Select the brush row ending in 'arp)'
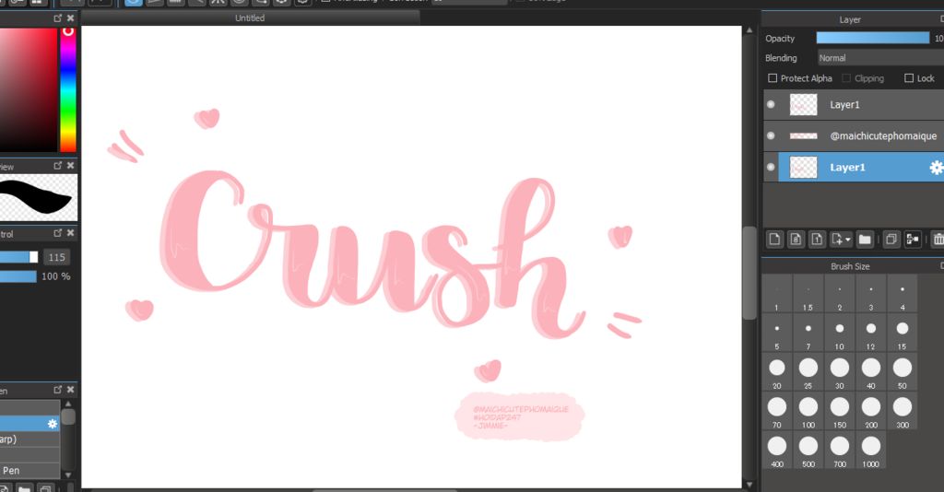This screenshot has width=944, height=492. coord(29,439)
